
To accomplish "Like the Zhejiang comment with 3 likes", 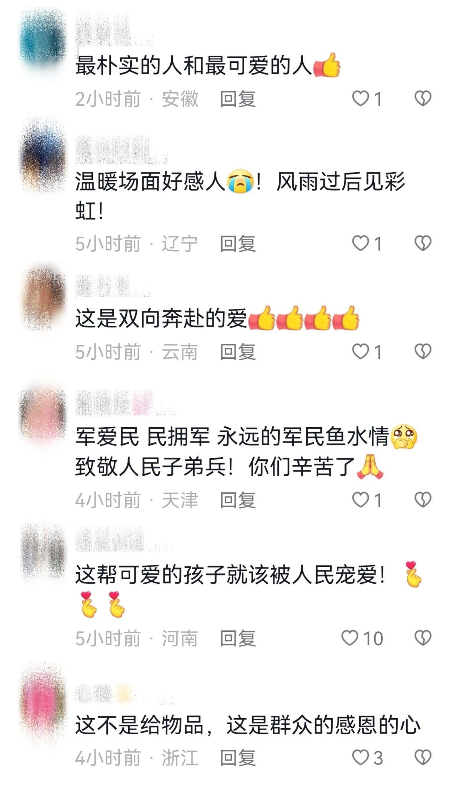I will (x=360, y=757).
